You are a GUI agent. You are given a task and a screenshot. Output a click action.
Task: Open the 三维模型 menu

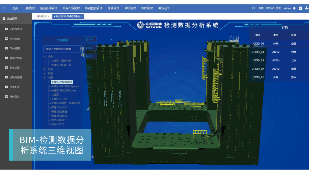pyautogui.click(x=29, y=8)
